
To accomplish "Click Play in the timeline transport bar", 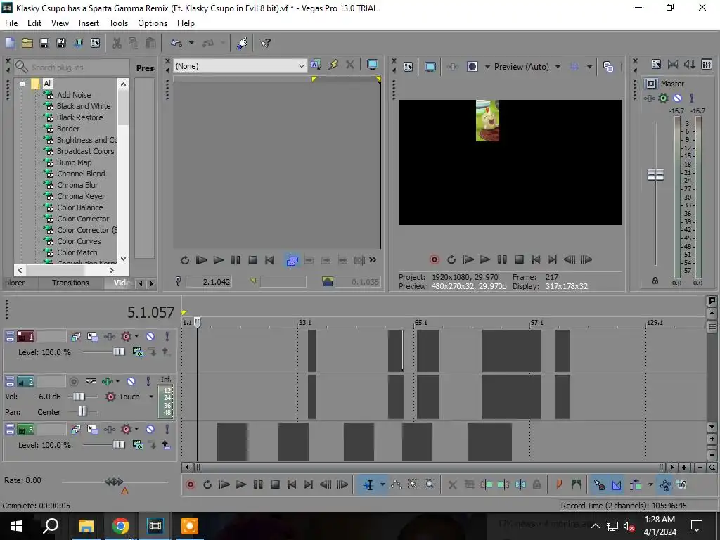I will [240, 484].
